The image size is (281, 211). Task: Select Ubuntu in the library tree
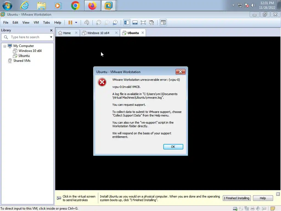point(24,56)
